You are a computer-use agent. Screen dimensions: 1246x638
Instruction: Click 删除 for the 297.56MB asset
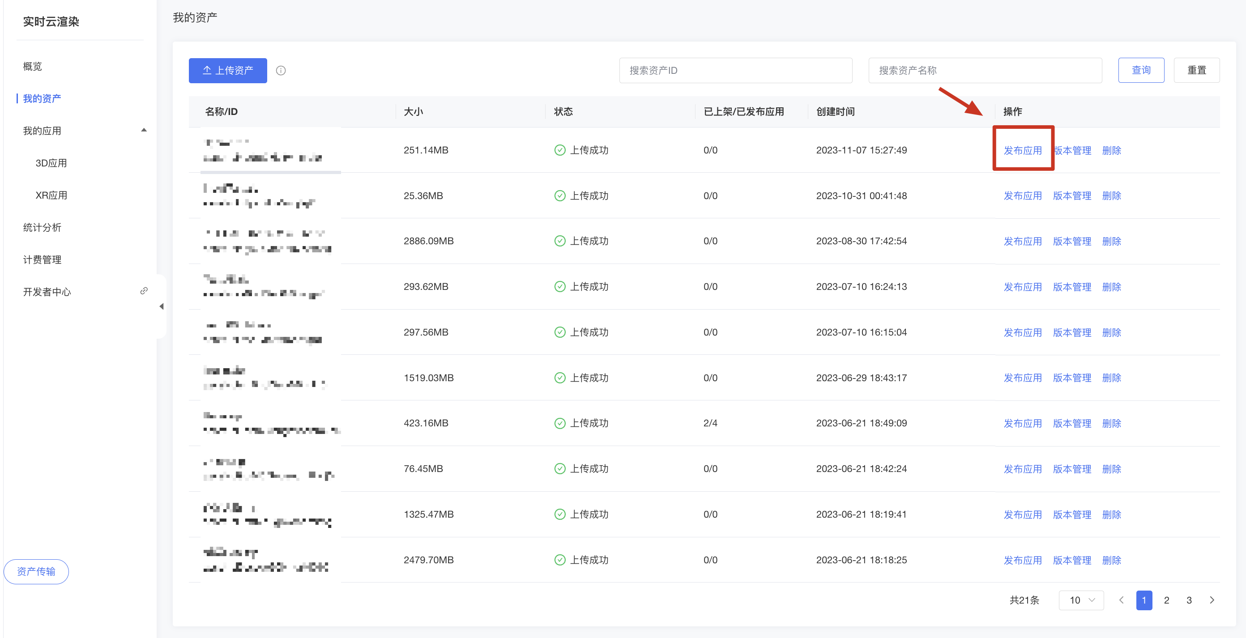(x=1112, y=333)
